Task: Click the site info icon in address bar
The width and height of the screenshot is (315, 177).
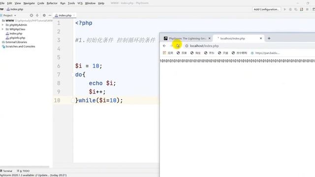Action: 187,46
